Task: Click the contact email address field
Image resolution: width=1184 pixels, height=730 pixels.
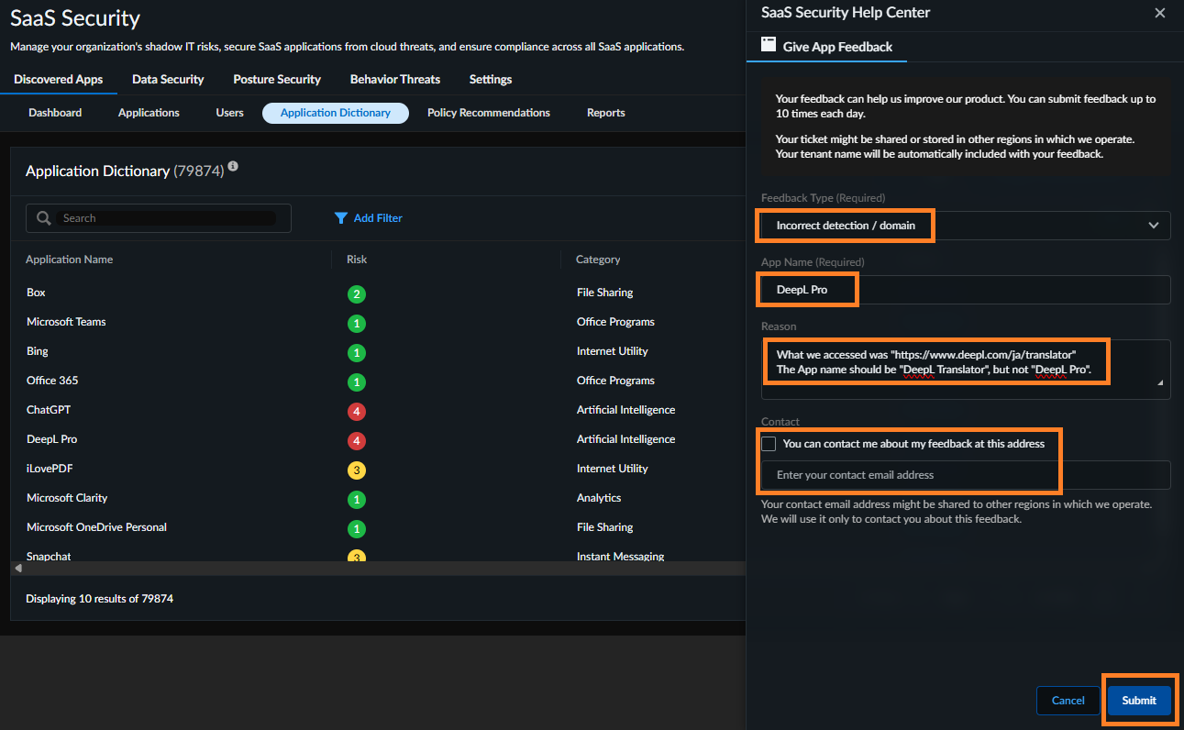Action: click(x=966, y=475)
